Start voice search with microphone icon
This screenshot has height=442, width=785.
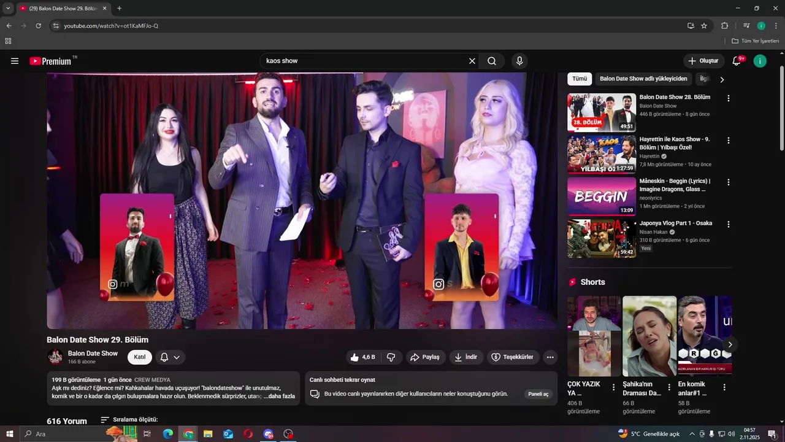[519, 61]
